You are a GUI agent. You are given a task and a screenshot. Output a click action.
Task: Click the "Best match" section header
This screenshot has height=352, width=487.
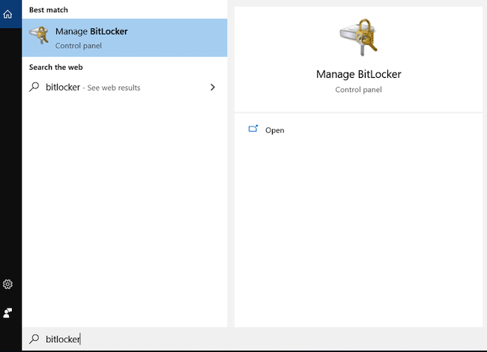(49, 10)
